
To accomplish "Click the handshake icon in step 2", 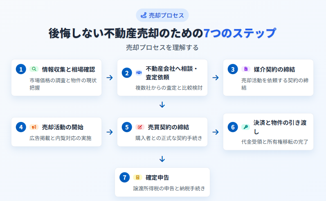I will point(139,72).
